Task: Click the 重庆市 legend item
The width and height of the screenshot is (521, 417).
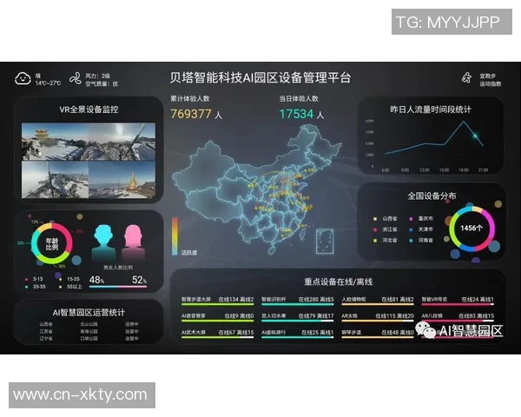Action: (421, 218)
